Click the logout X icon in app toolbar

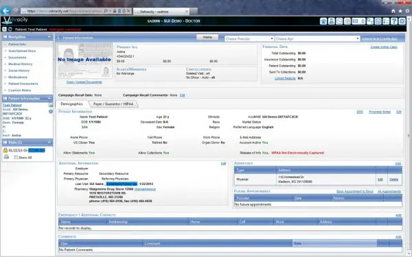coord(402,21)
